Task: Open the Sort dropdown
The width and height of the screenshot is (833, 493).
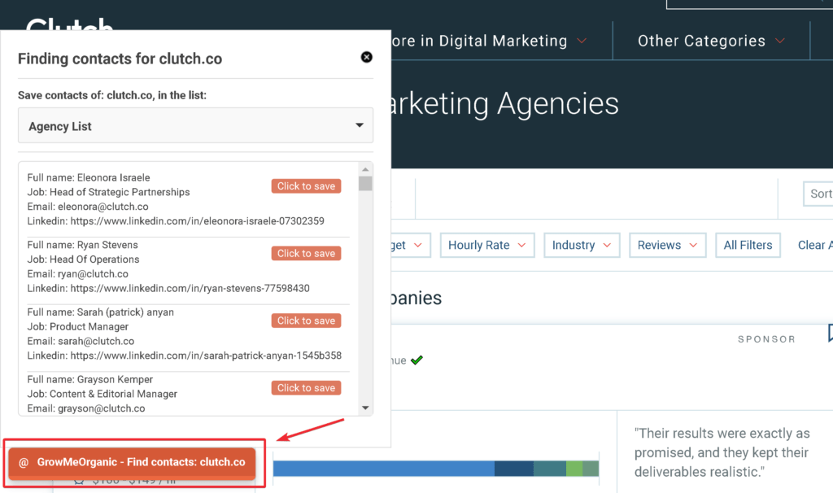Action: click(818, 194)
